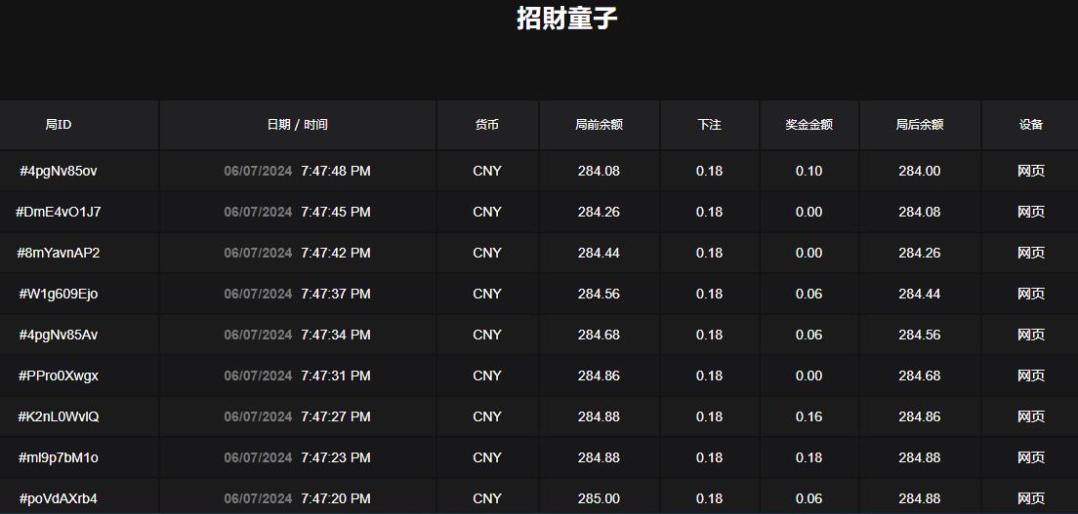Select the 奖金金额 column header

(x=808, y=125)
